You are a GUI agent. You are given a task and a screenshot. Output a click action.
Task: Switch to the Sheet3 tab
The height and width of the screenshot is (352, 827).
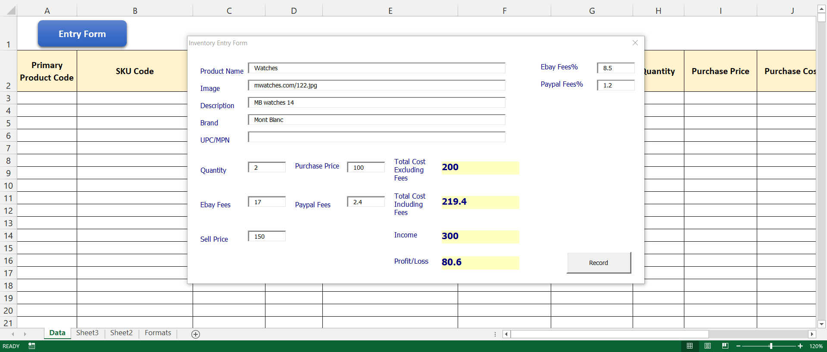(87, 333)
